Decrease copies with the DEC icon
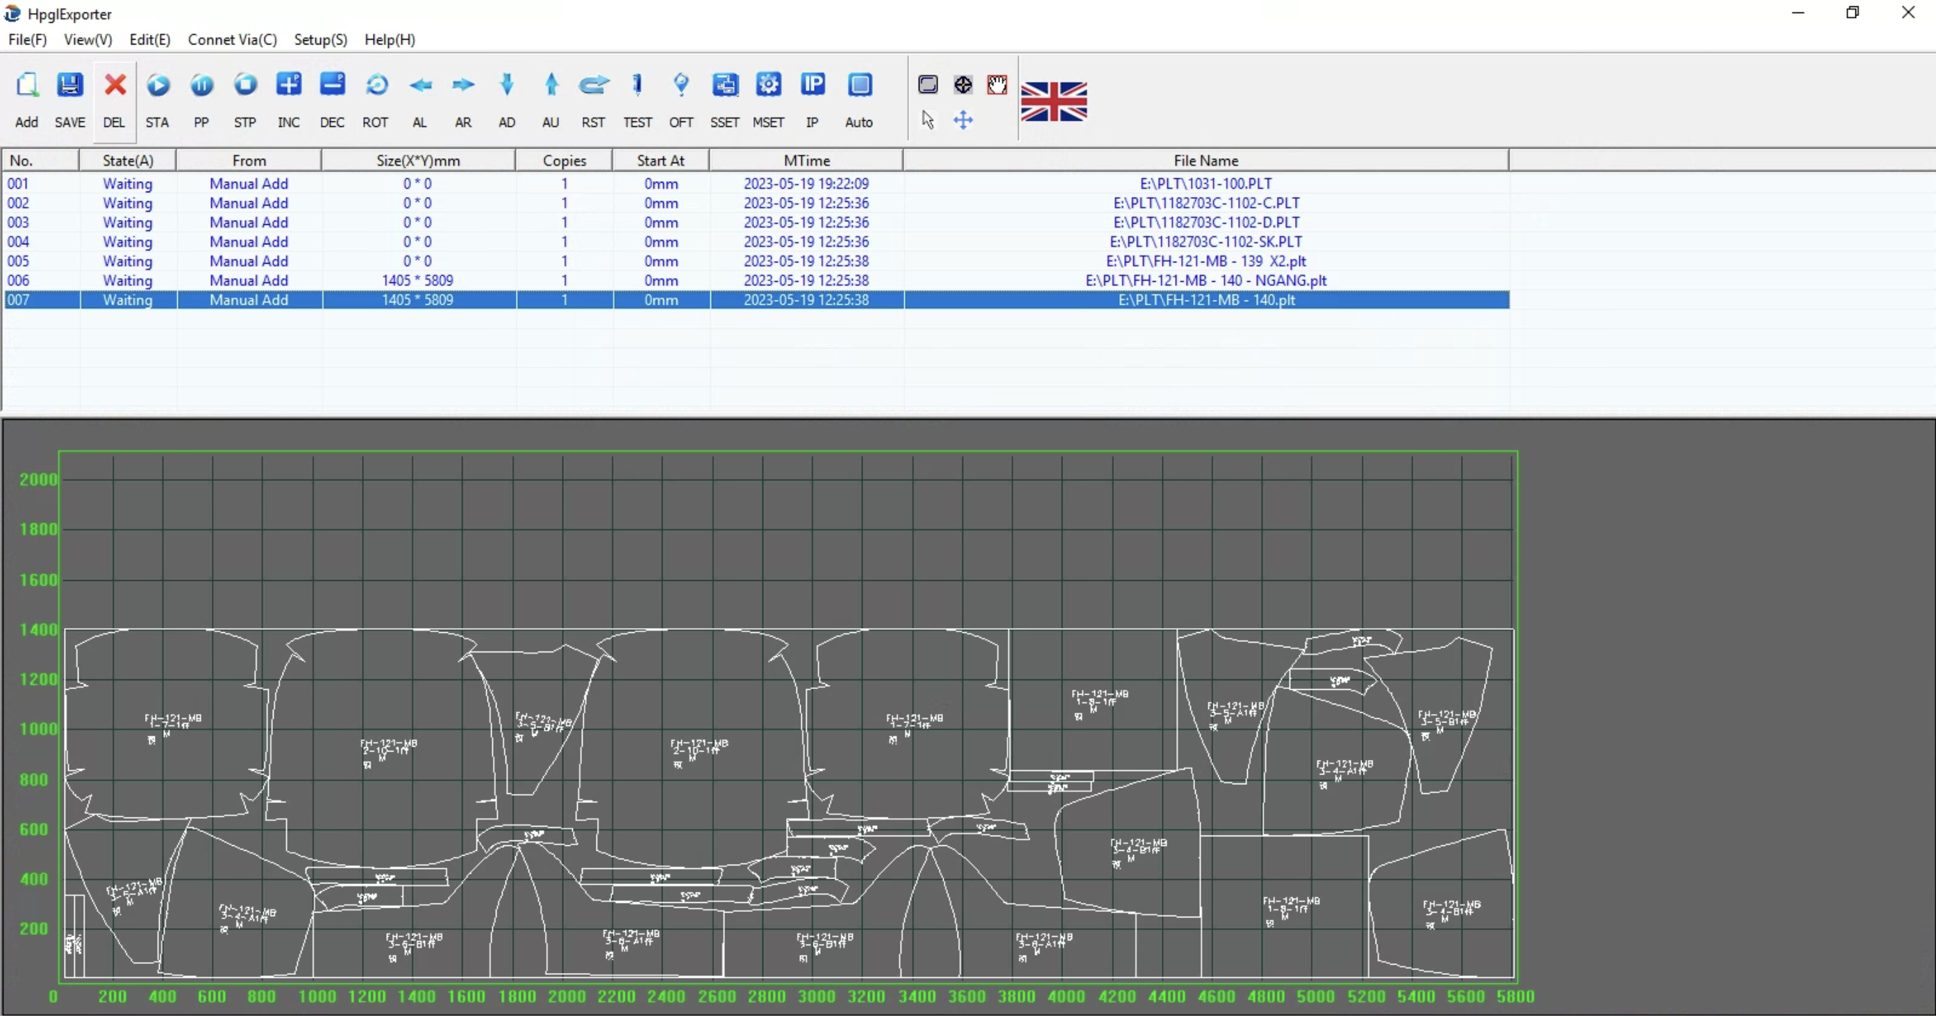 pyautogui.click(x=332, y=85)
